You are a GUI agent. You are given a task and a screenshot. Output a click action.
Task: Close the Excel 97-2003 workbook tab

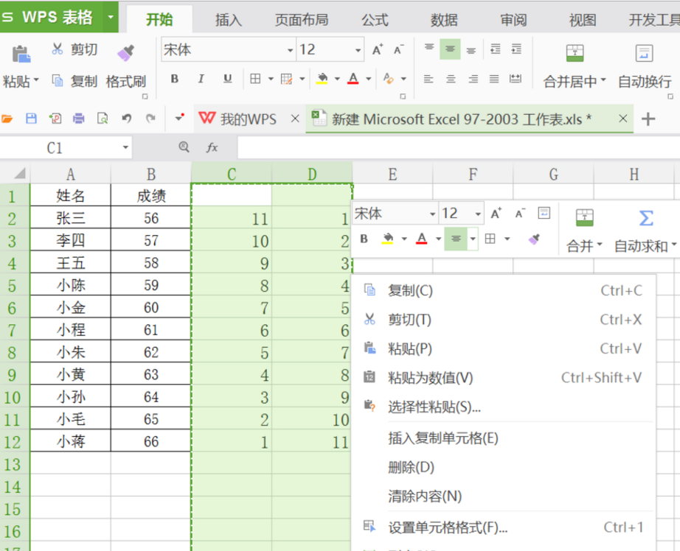tap(622, 119)
